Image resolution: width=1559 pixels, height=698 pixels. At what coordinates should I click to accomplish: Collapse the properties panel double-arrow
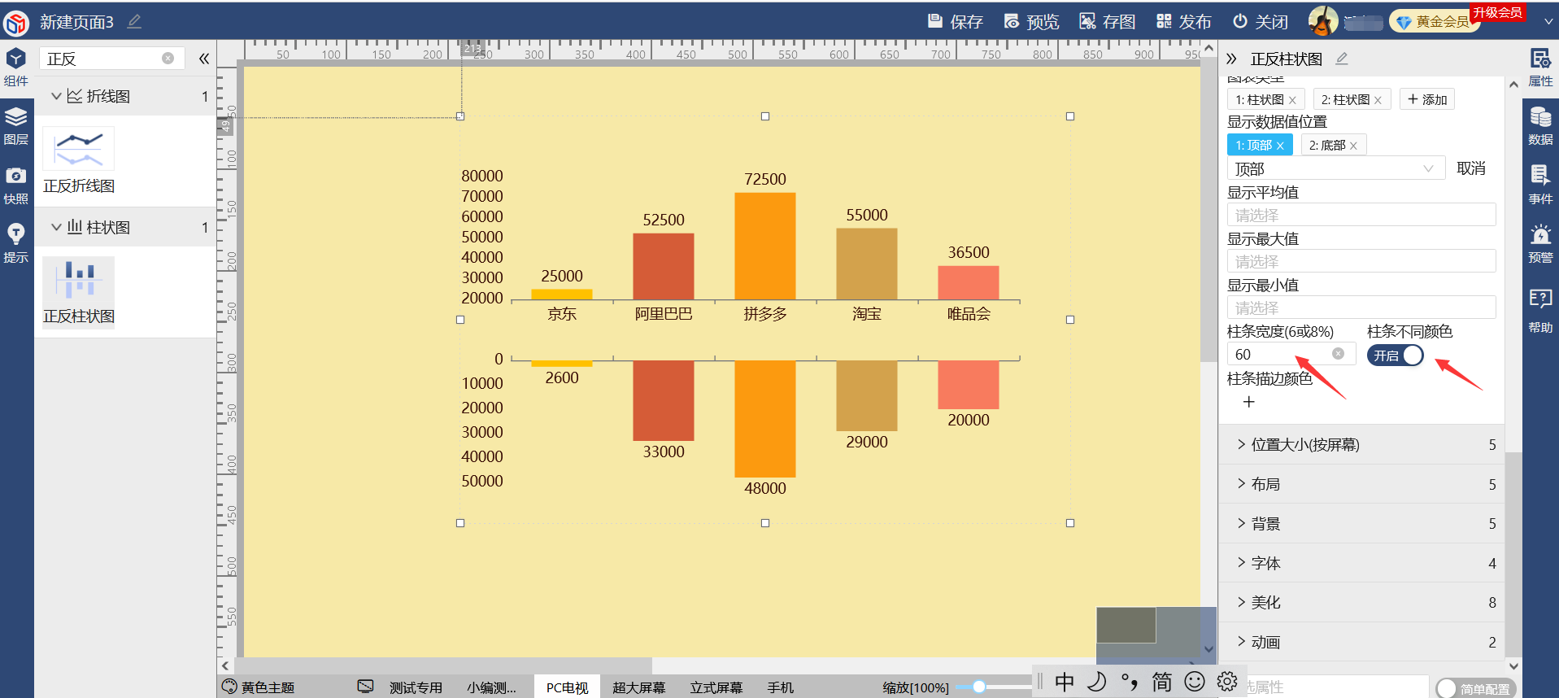(x=1231, y=59)
